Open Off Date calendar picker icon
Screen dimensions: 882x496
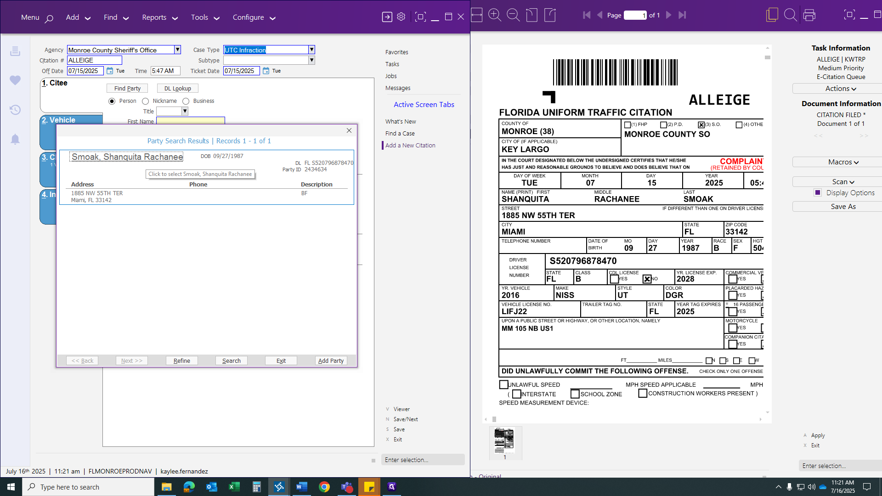click(110, 71)
